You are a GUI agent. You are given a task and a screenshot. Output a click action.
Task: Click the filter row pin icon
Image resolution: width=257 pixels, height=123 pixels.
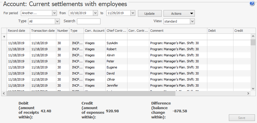click(4, 37)
